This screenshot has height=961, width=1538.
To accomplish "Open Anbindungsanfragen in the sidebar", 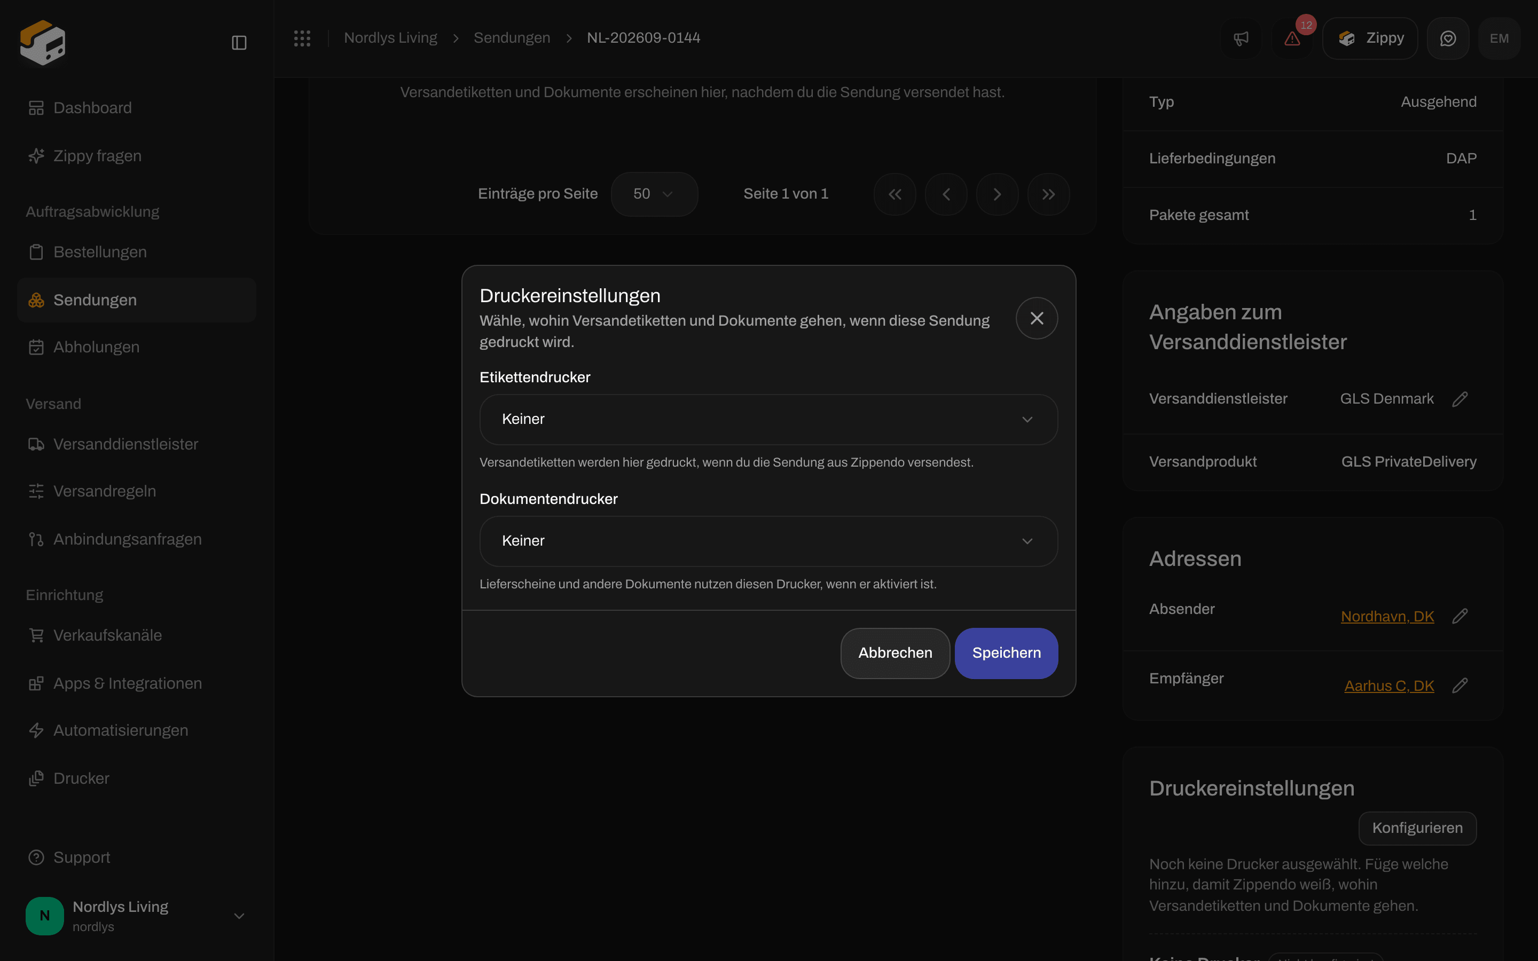I will coord(137,539).
